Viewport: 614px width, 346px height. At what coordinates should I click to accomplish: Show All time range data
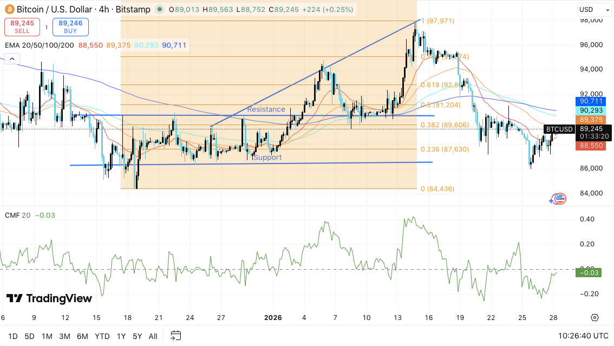(x=153, y=336)
